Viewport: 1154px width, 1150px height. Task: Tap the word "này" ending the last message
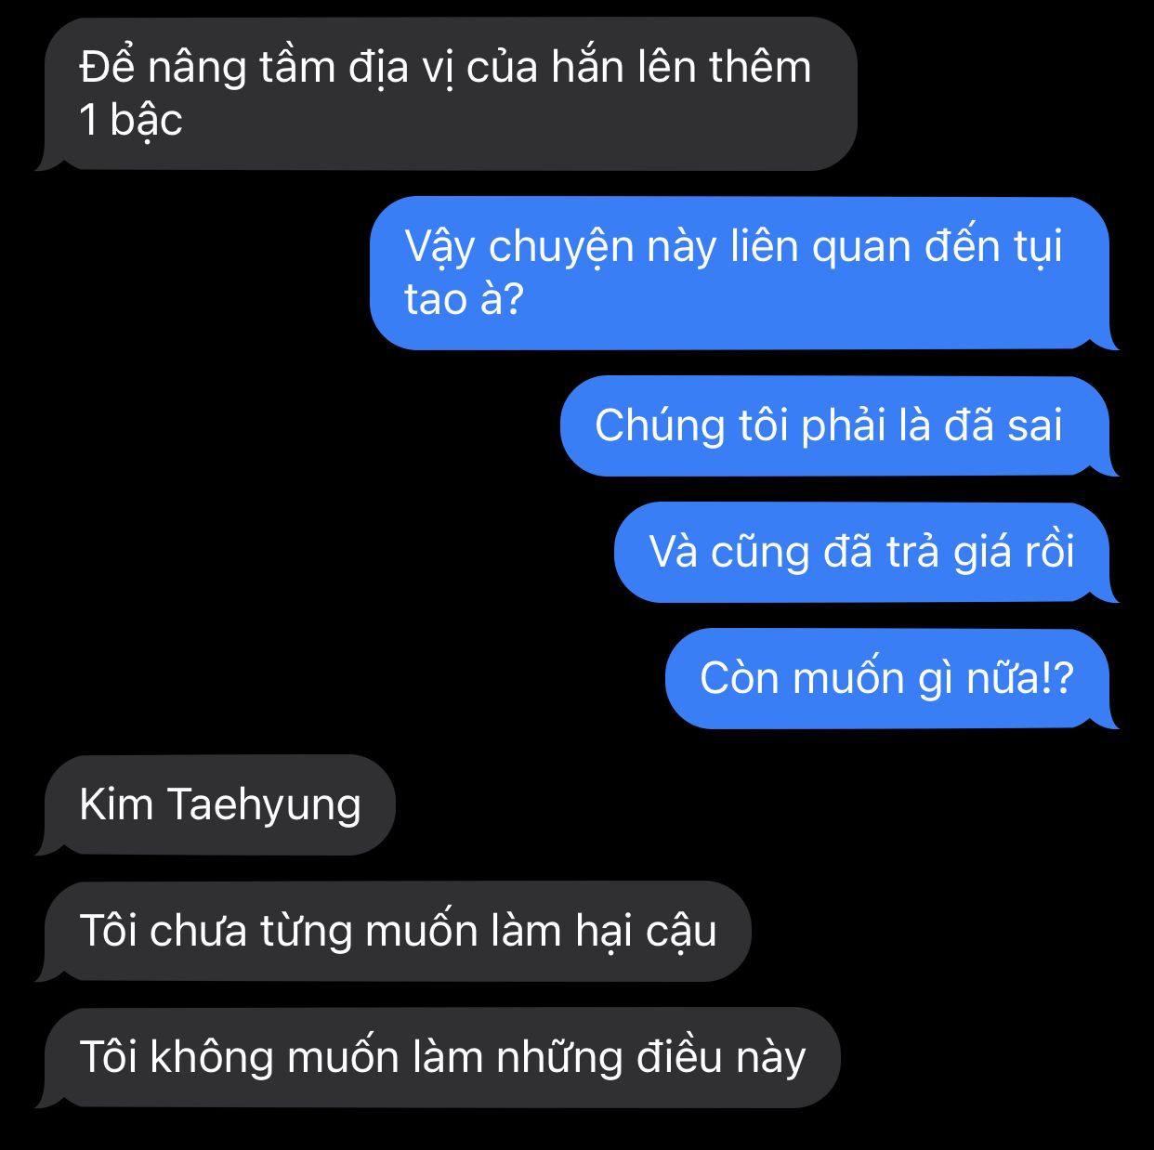point(770,1059)
